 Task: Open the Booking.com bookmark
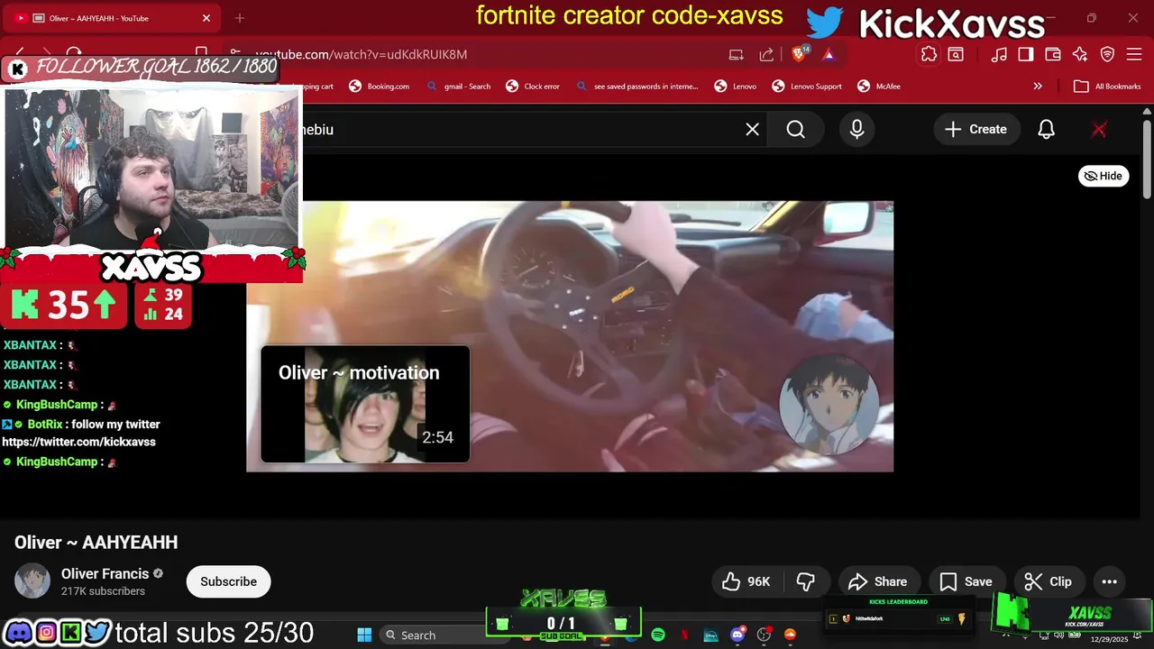[x=380, y=87]
